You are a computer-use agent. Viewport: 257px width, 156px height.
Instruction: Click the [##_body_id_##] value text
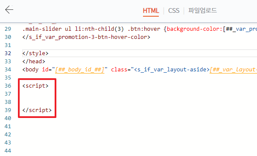[x=80, y=70]
